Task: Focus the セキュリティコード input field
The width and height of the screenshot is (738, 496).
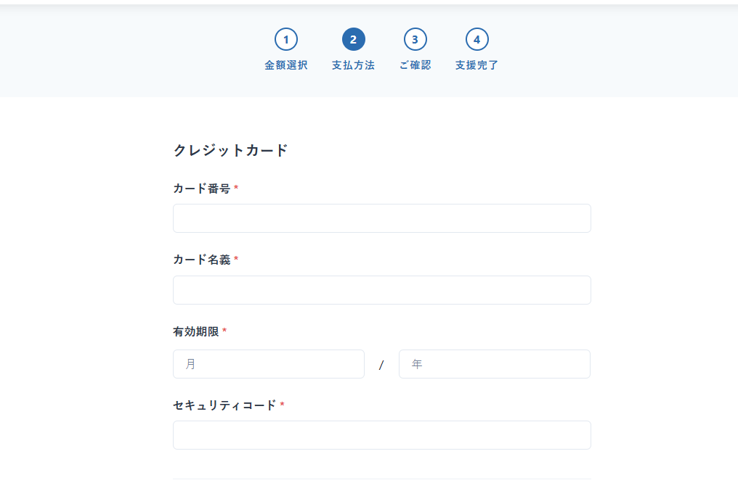Action: point(381,435)
